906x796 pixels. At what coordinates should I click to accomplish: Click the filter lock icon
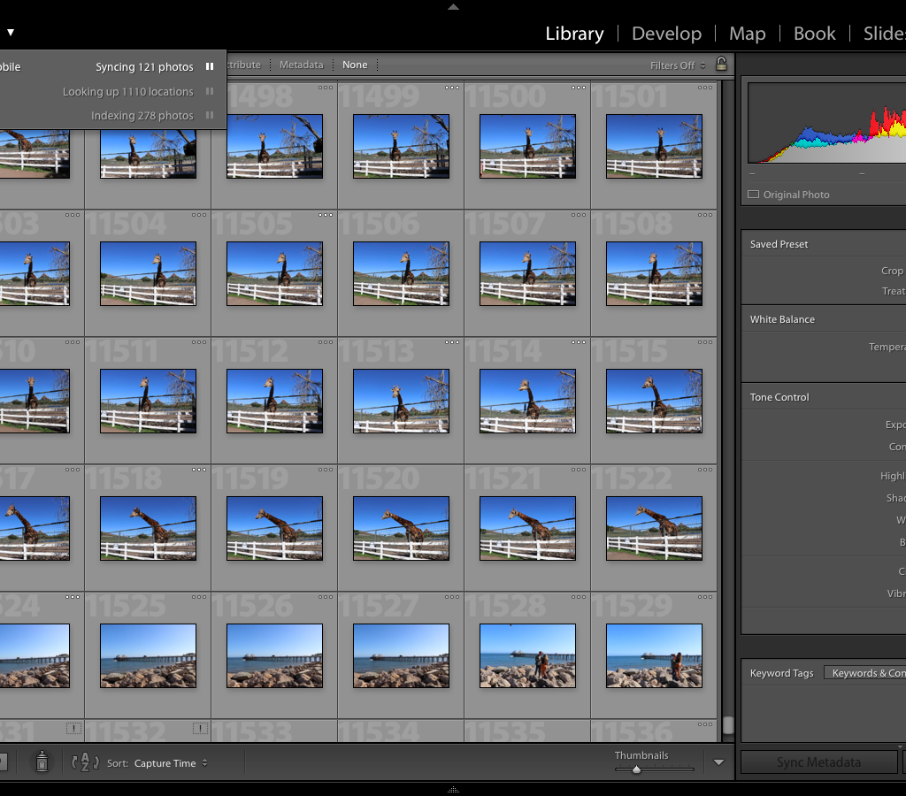[x=721, y=65]
